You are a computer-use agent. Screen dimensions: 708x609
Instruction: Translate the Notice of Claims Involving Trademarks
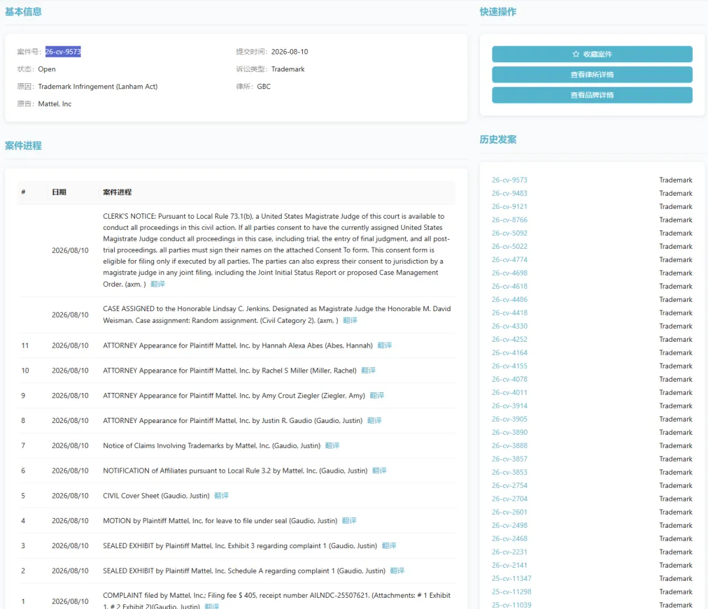click(x=332, y=446)
